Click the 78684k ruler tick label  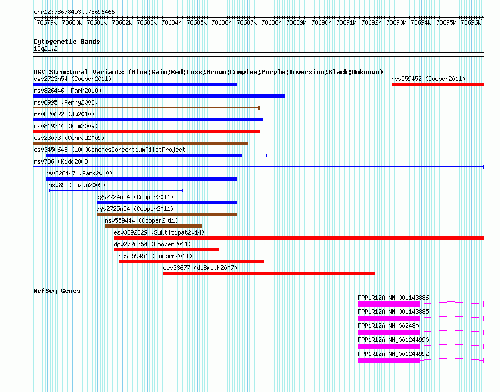pos(171,22)
